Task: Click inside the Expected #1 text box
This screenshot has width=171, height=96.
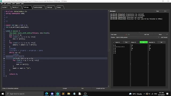Action: pos(157,65)
